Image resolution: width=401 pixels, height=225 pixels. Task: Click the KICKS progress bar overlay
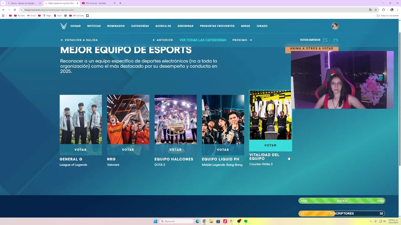tap(342, 201)
